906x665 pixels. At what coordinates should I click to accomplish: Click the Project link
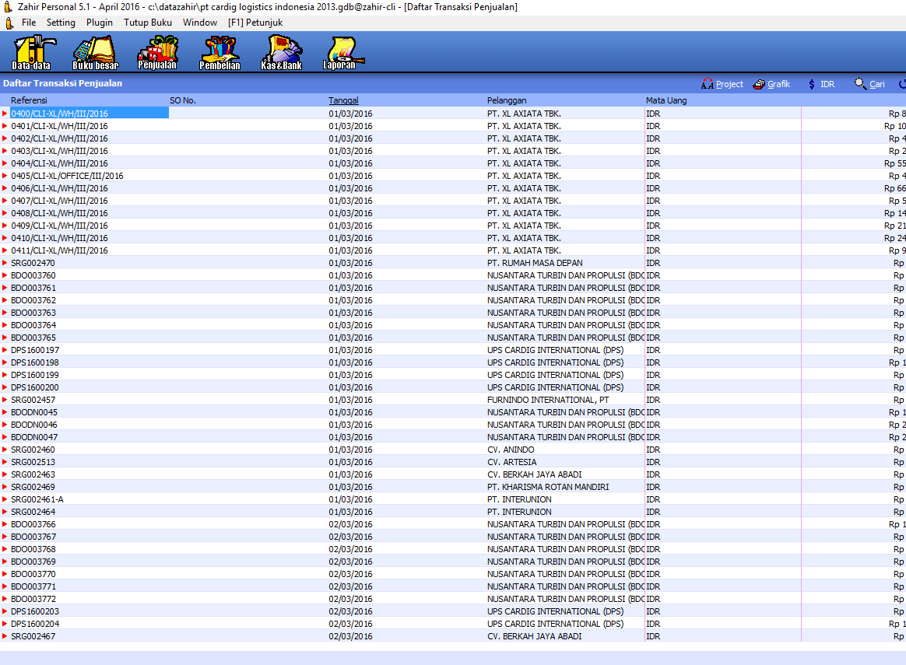730,84
